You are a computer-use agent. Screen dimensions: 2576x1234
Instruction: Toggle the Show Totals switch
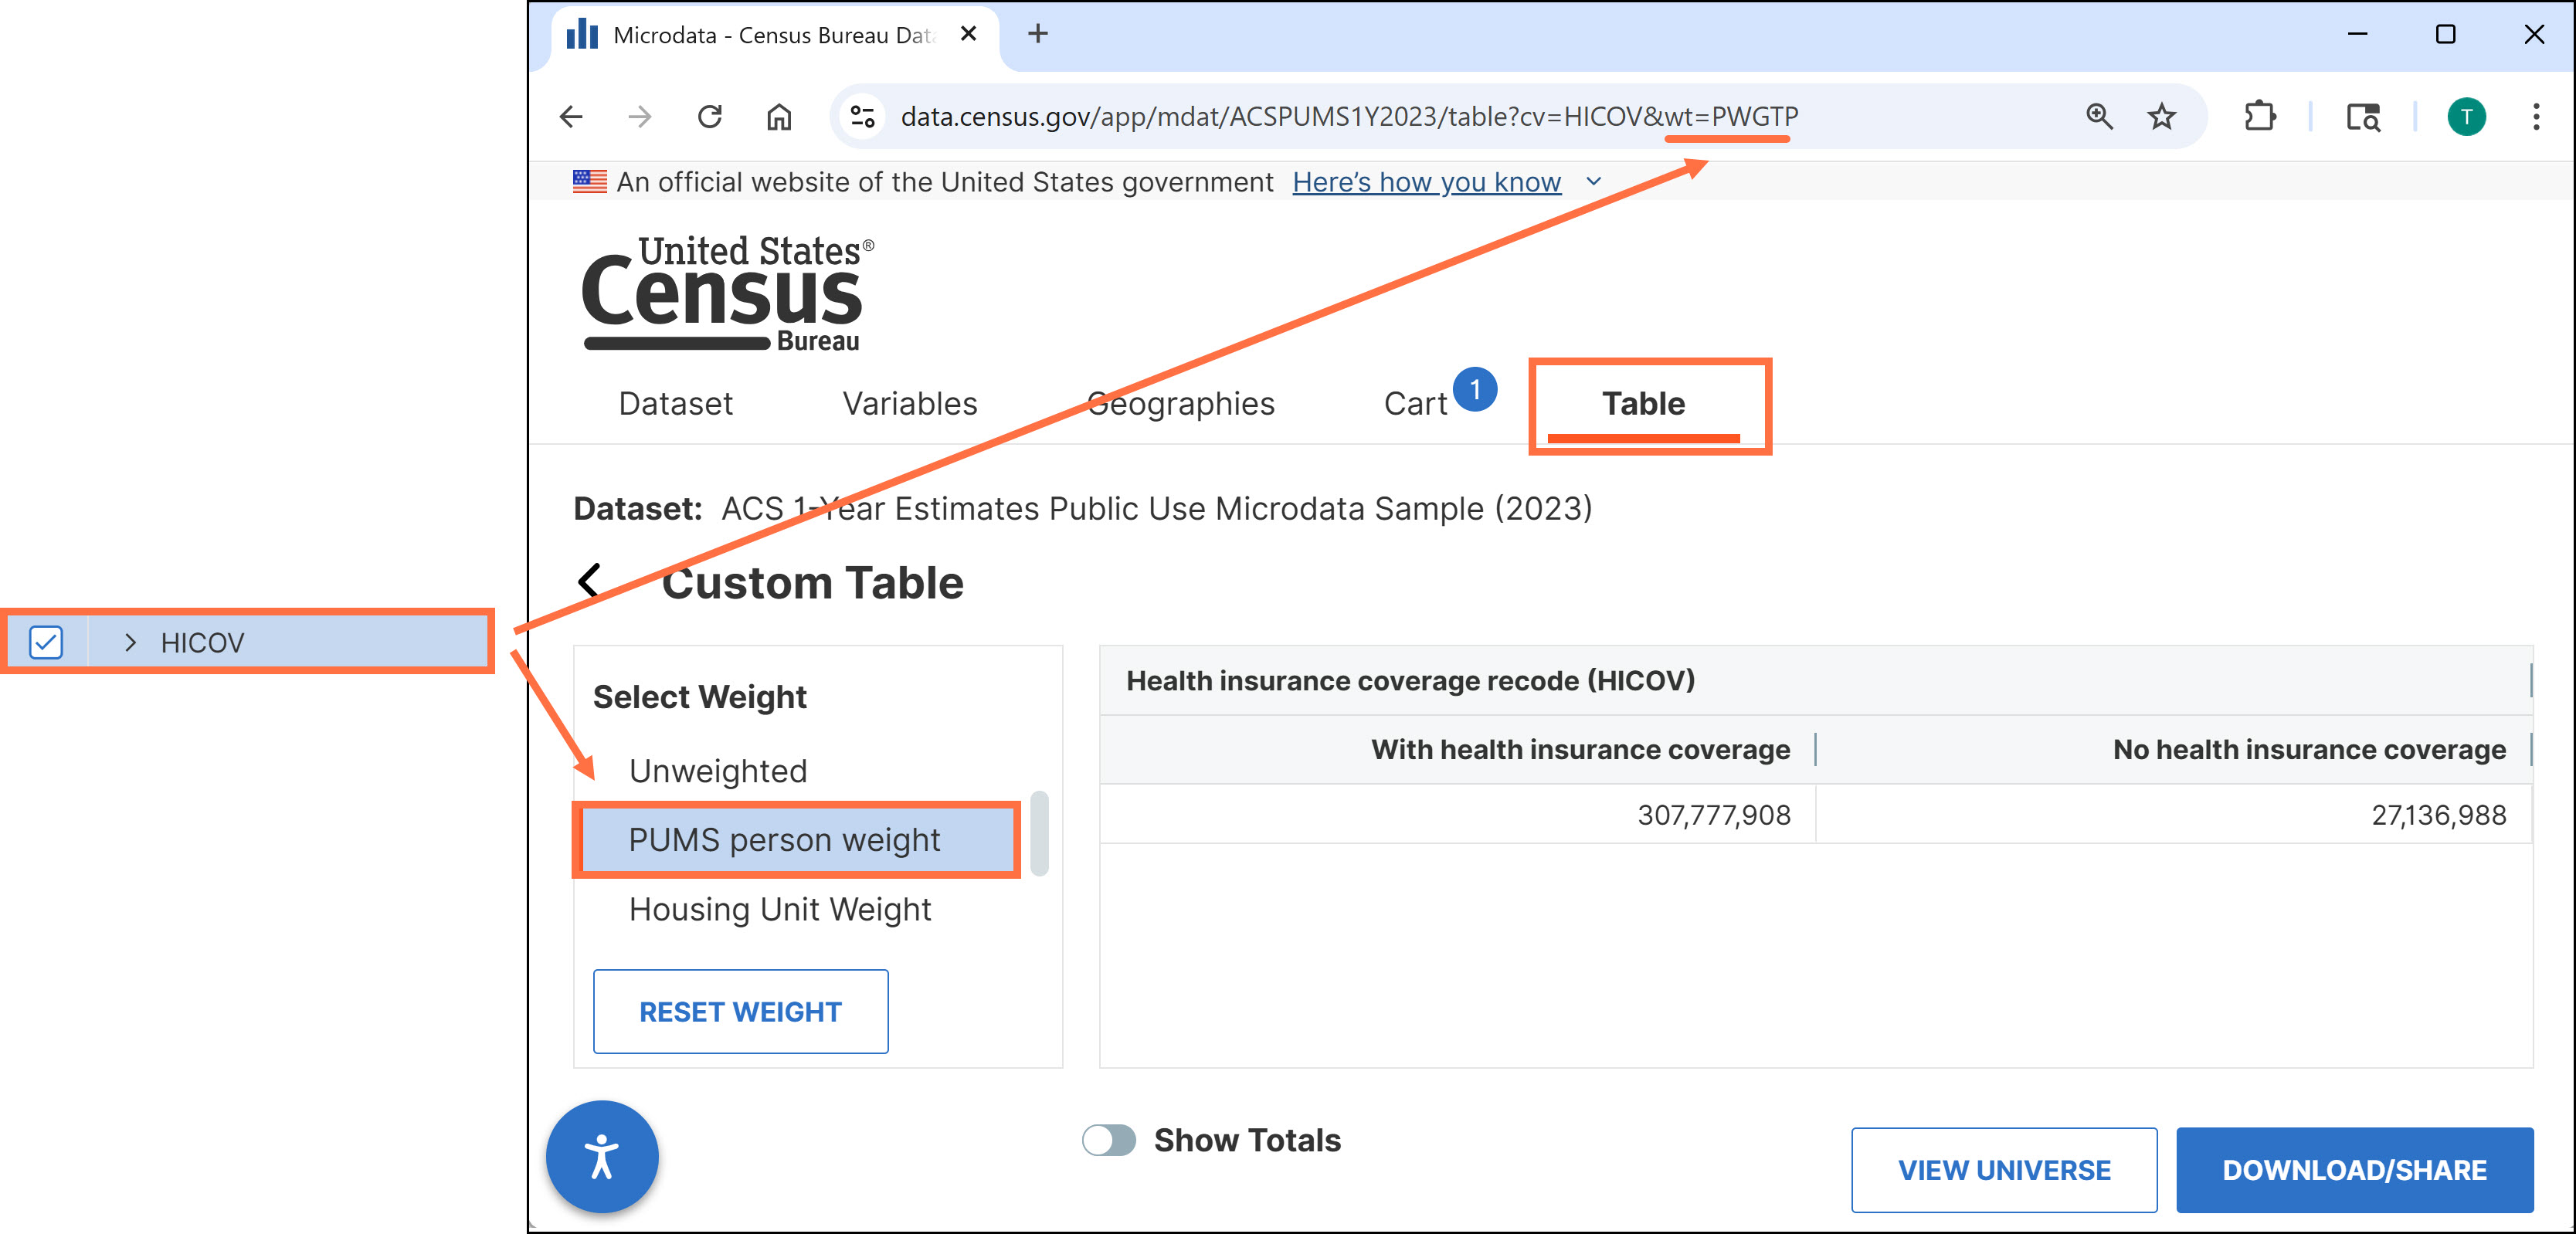[1109, 1140]
